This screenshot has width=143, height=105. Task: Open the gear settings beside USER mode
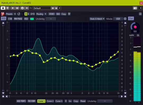click(x=125, y=19)
